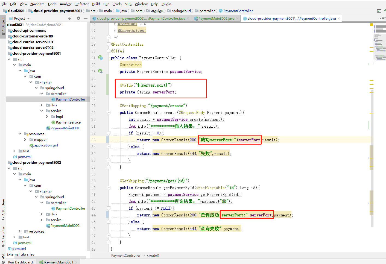Close the payment8001 PaymentController.java tab
Viewport: 386px width, 264px height.
click(338, 18)
